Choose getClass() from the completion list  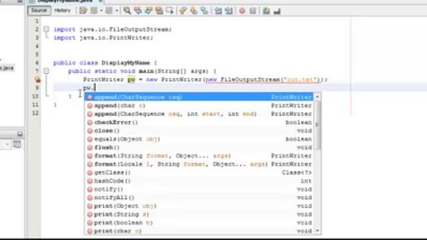tap(199, 173)
